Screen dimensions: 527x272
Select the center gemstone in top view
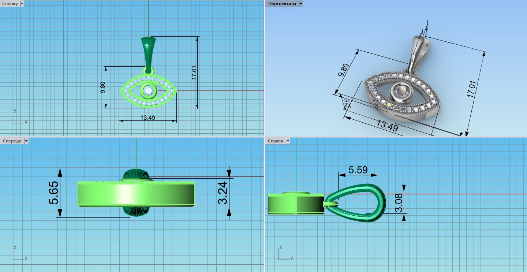click(x=149, y=90)
